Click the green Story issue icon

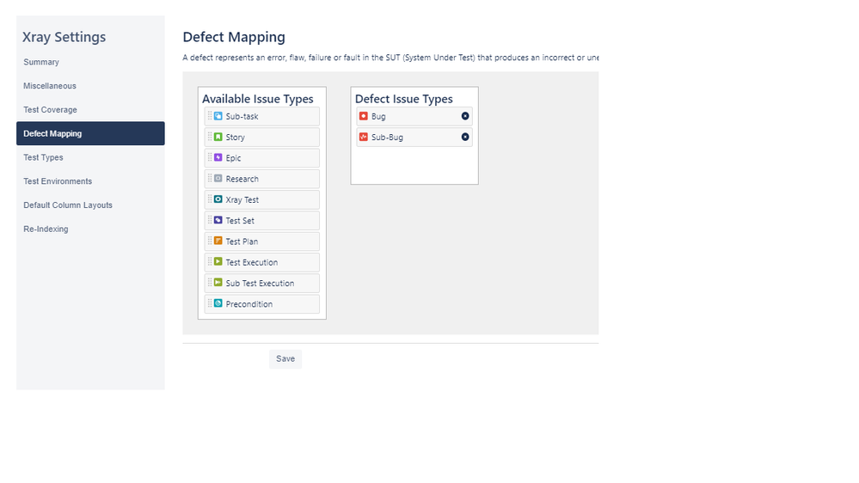pos(218,137)
